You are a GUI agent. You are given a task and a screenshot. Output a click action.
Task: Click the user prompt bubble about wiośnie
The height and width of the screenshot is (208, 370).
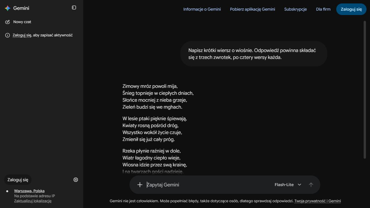coord(254,54)
